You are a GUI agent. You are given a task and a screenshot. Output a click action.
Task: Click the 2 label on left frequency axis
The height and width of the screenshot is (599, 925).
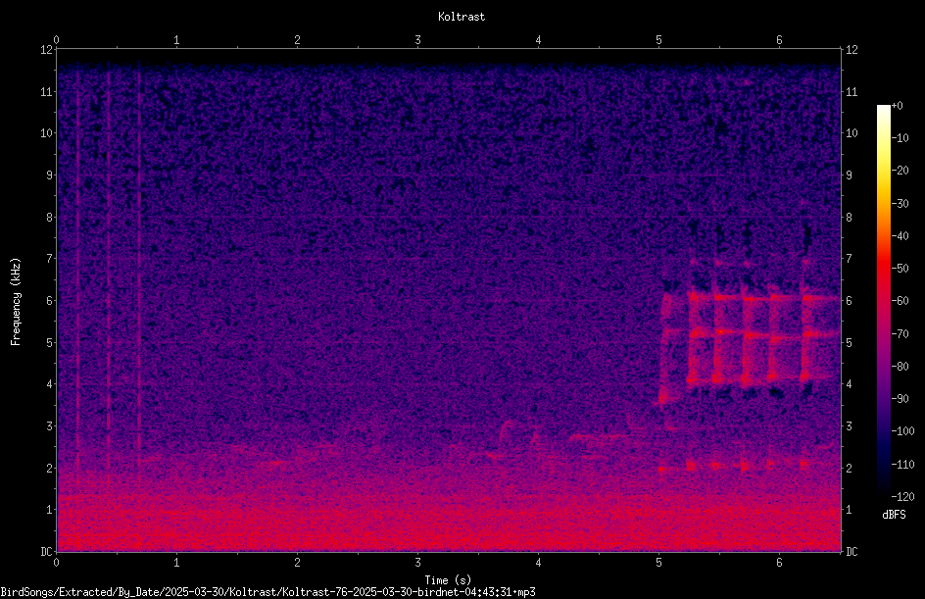pos(50,468)
